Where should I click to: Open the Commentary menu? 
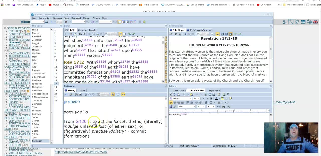coord(45,18)
